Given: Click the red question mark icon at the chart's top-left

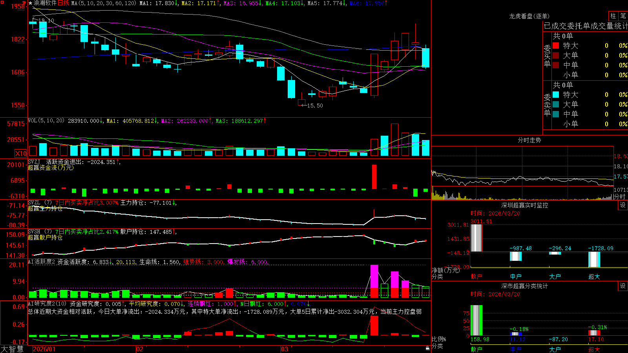Looking at the screenshot, I should click(x=24, y=3).
